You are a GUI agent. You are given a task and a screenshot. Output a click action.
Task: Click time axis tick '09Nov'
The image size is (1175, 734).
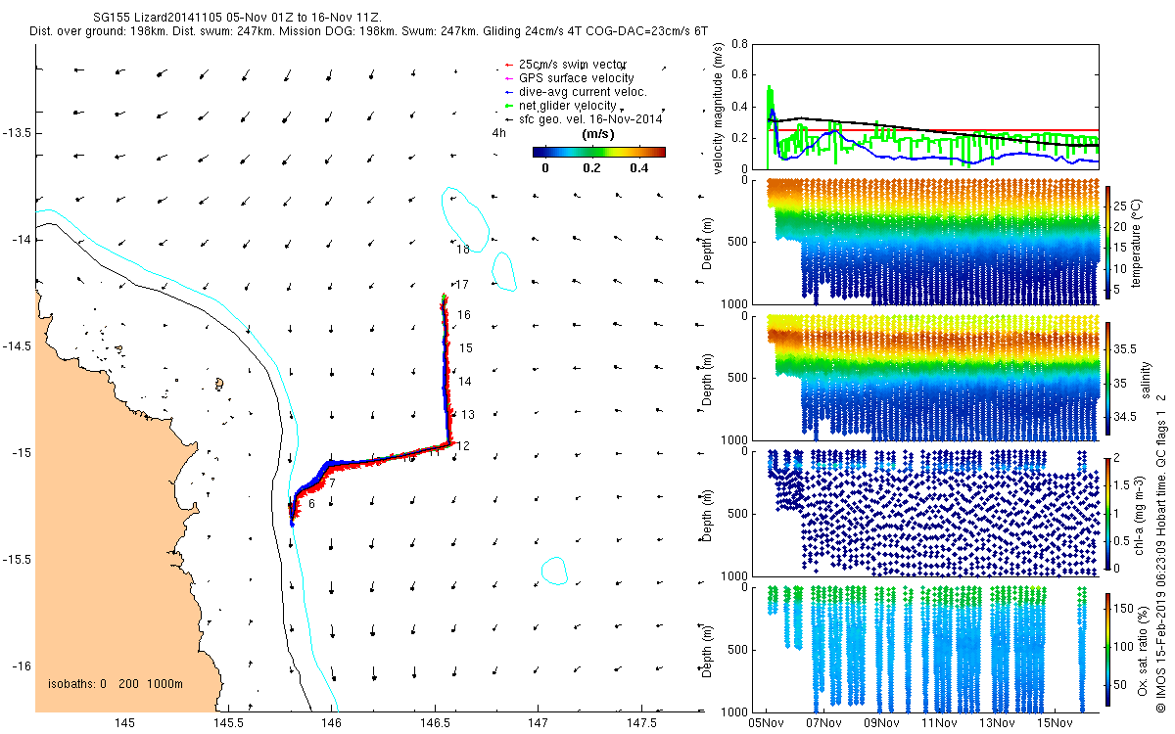click(x=881, y=722)
